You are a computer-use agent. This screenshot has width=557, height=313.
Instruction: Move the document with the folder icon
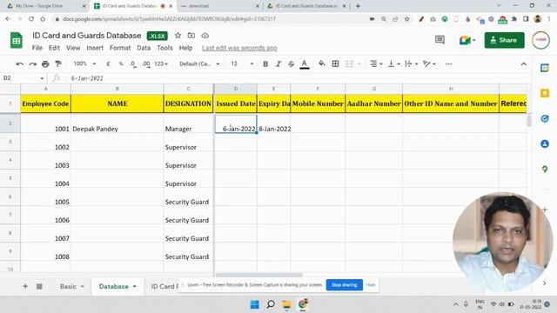pyautogui.click(x=191, y=36)
